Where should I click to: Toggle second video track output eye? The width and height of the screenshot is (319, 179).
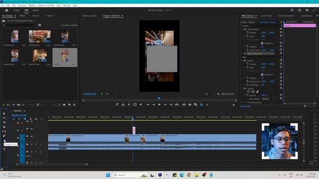pos(31,129)
